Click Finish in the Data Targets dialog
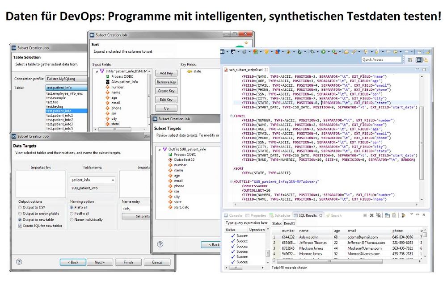Image resolution: width=447 pixels, height=281 pixels. pos(128,262)
